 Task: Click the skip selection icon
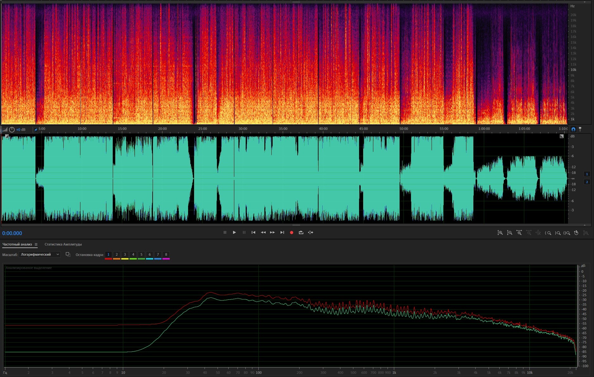pyautogui.click(x=311, y=233)
